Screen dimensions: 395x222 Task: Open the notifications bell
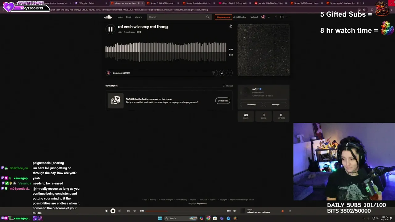coord(276,17)
